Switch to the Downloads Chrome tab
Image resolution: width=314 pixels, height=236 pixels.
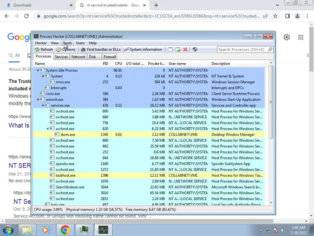37,5
